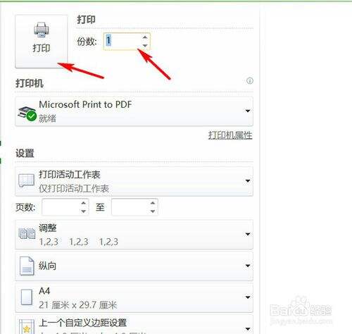Image resolution: width=352 pixels, height=334 pixels.
Task: Click the 份数 copies input field
Action: click(127, 42)
